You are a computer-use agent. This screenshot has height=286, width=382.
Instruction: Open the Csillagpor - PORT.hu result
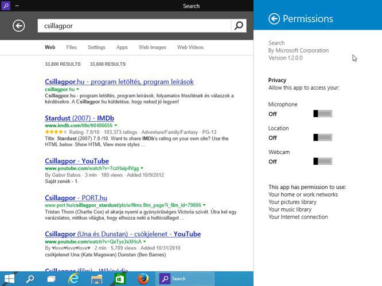76,198
